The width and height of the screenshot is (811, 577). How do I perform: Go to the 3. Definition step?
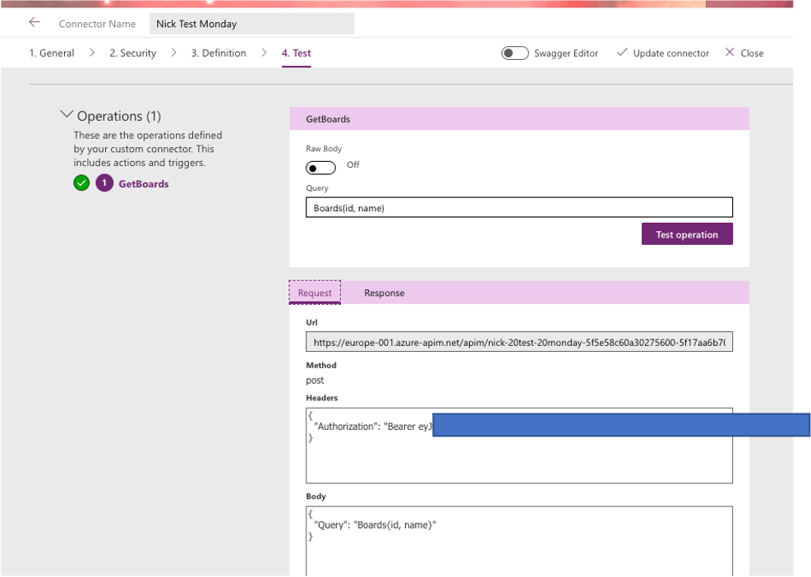tap(219, 53)
